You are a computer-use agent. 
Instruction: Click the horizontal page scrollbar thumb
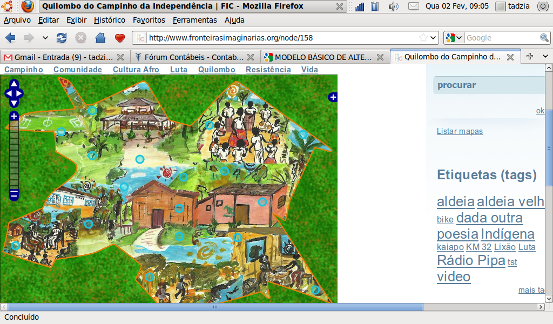[215, 307]
